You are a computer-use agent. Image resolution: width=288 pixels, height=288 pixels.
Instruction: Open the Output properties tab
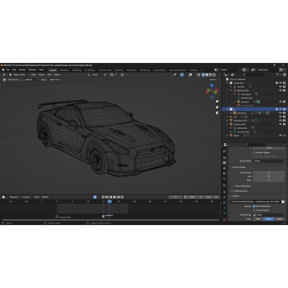pyautogui.click(x=225, y=163)
